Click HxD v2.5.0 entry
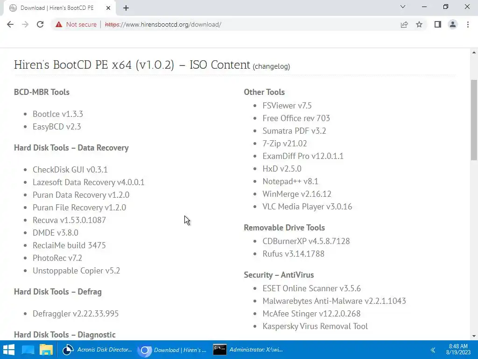The image size is (478, 359). (281, 169)
